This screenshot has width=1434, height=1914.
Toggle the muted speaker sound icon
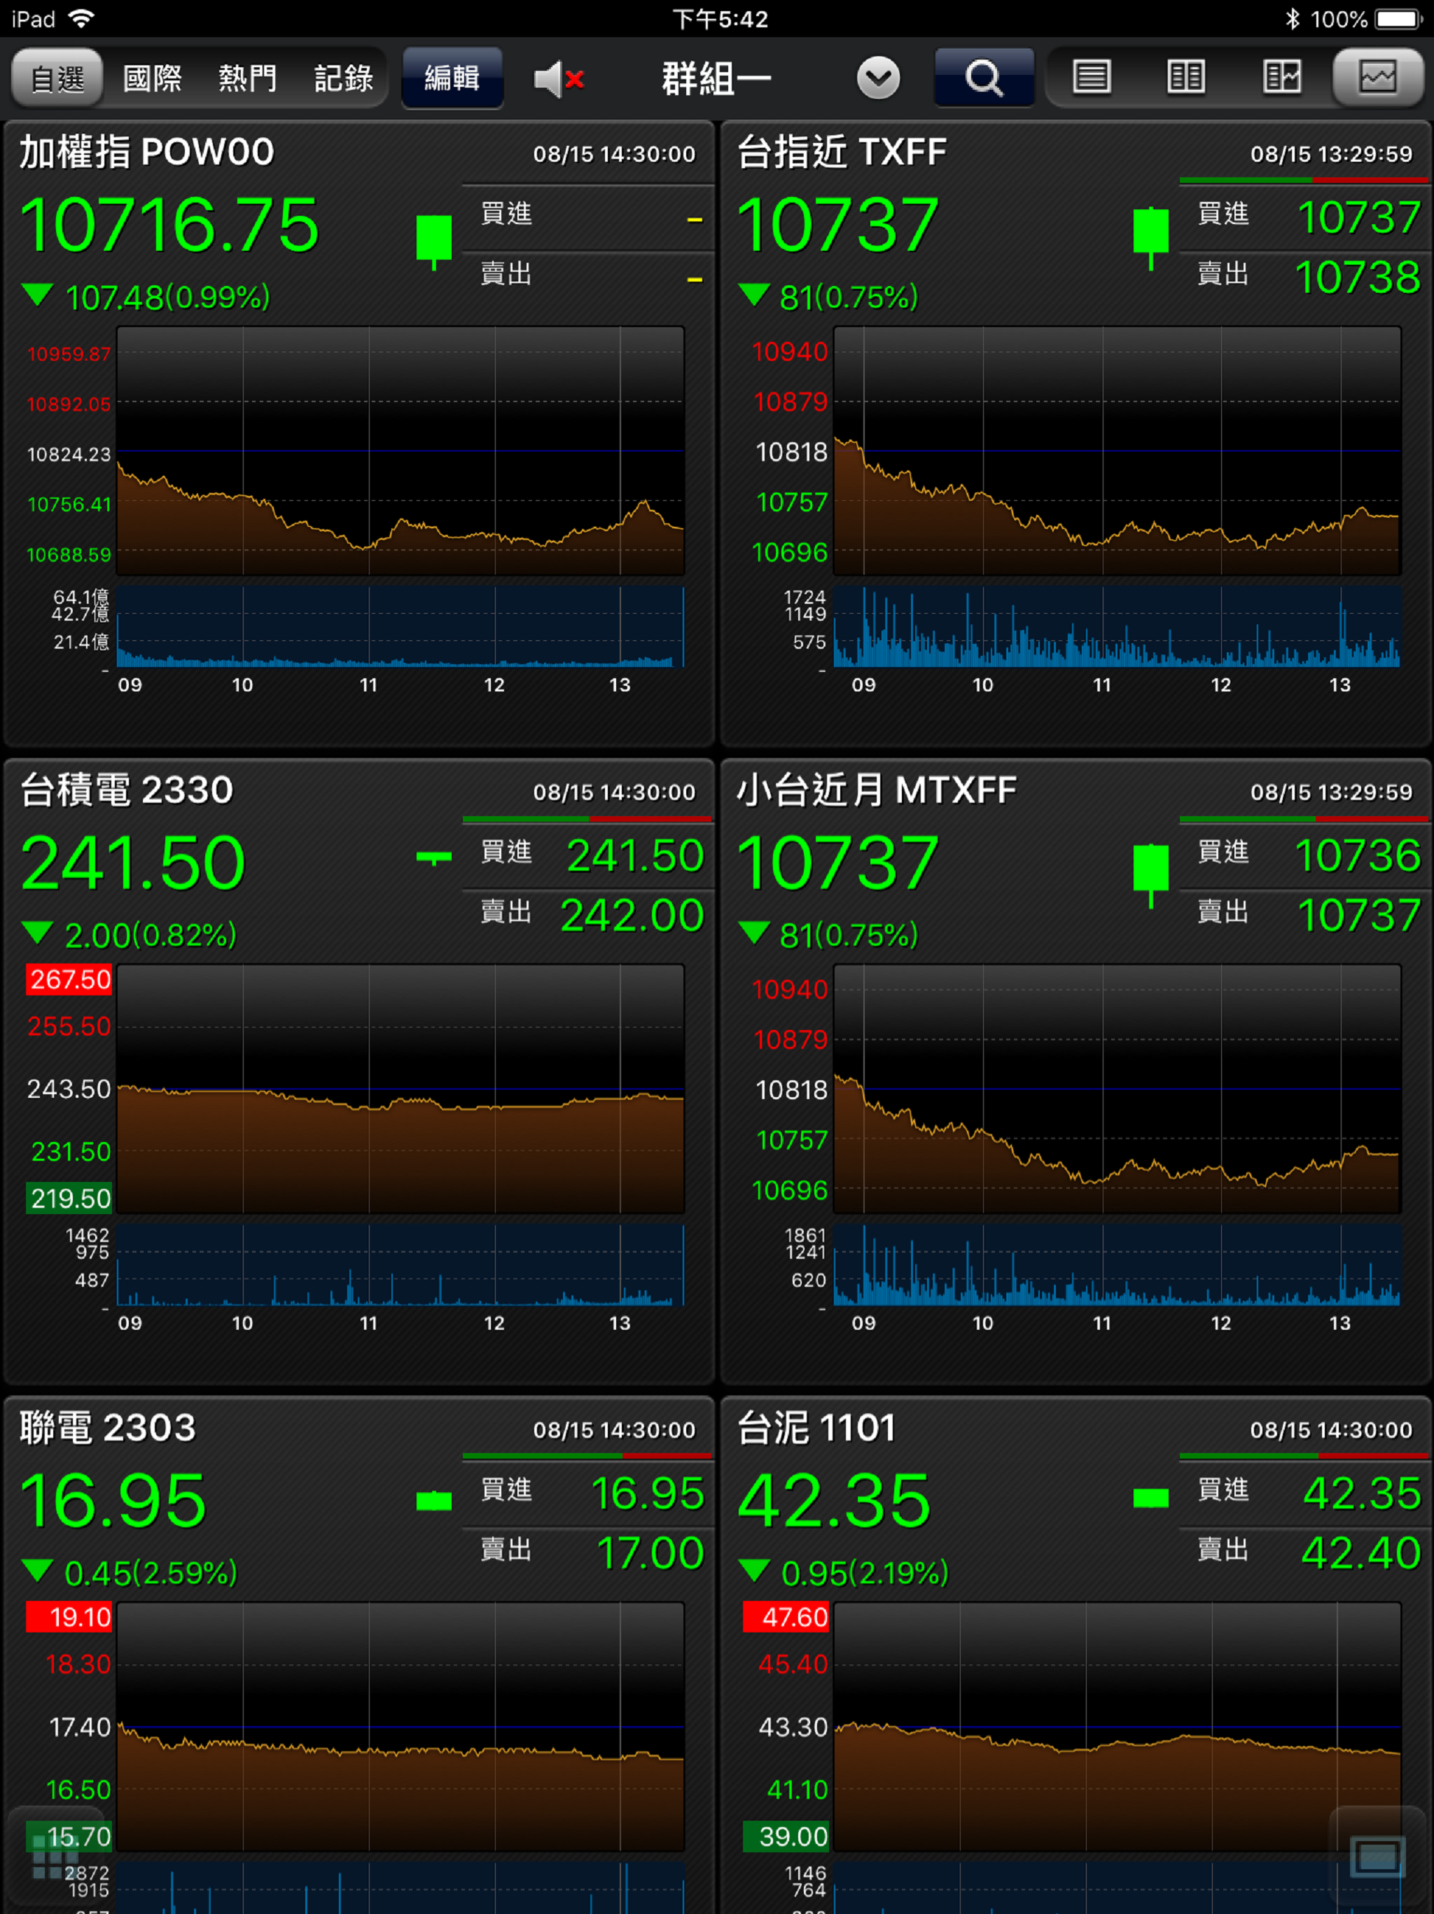[x=559, y=78]
